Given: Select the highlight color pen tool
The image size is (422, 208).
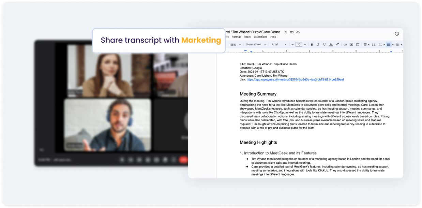Looking at the screenshot, I should [x=337, y=44].
